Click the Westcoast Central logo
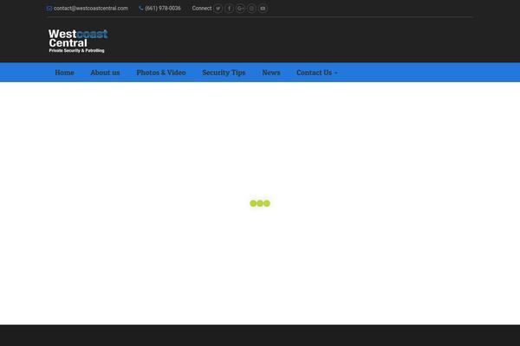 click(x=78, y=41)
